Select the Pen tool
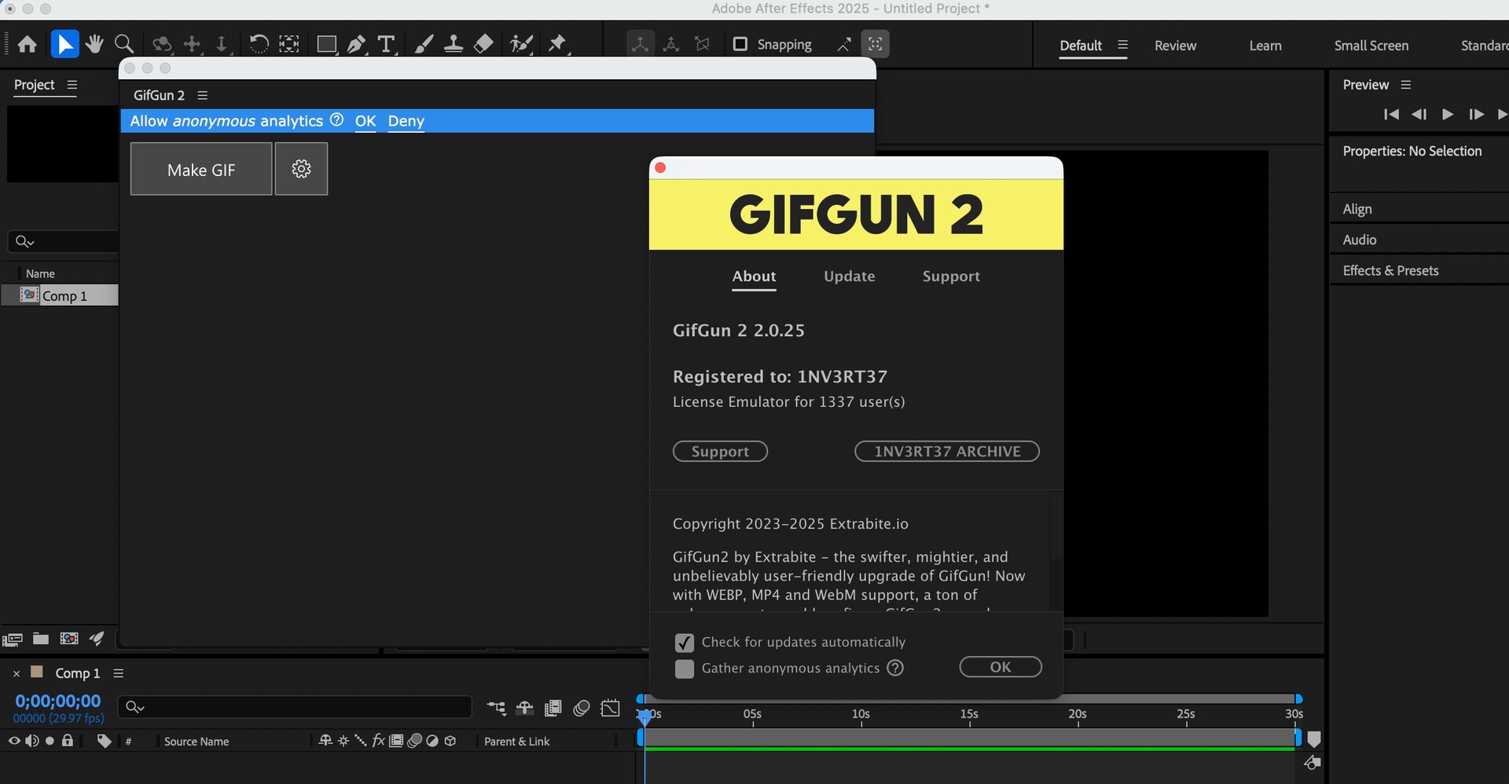 pos(356,44)
